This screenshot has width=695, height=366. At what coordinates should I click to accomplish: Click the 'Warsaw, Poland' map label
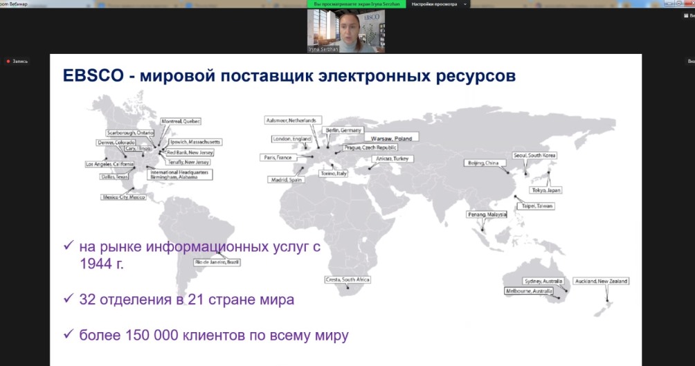click(x=391, y=138)
